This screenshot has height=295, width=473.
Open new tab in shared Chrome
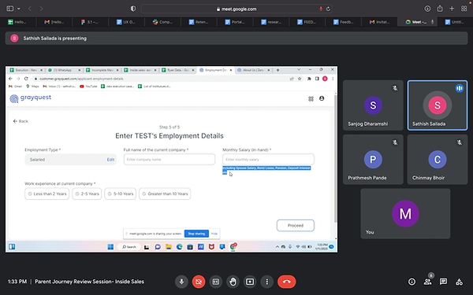tap(277, 70)
